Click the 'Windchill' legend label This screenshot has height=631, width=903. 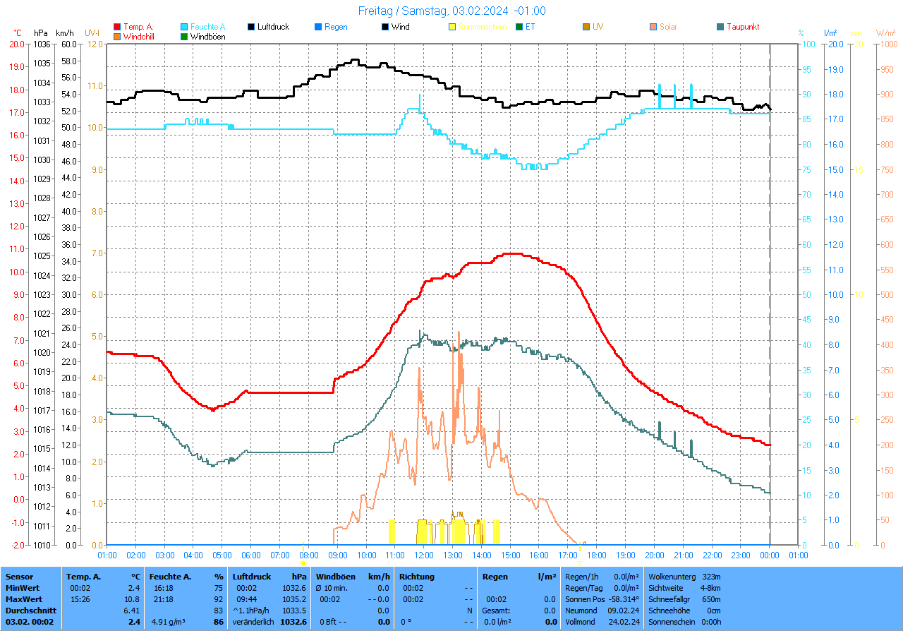[139, 36]
